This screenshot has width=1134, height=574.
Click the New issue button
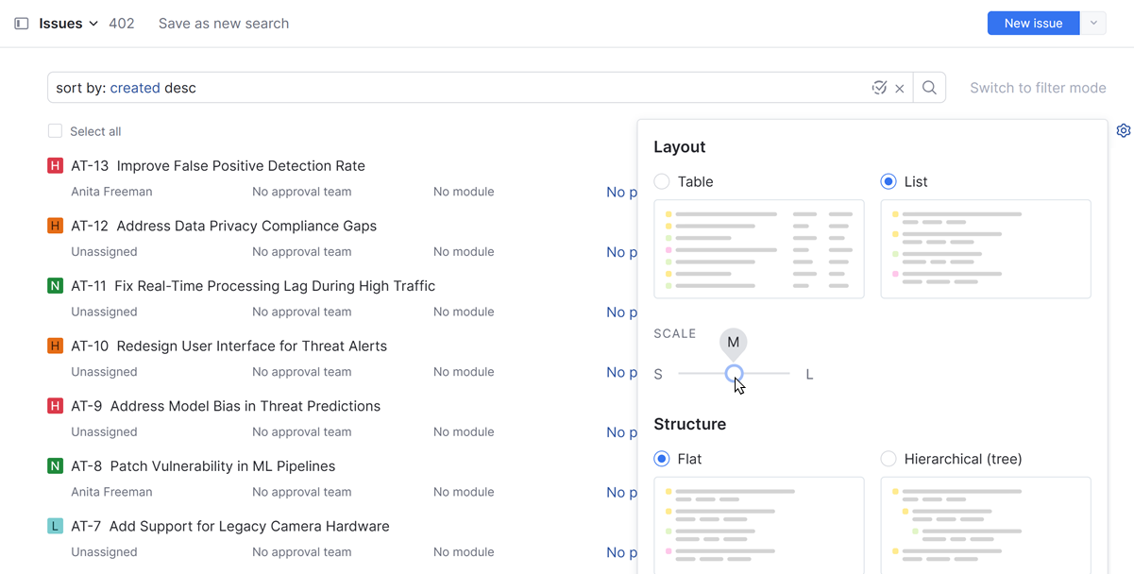tap(1033, 24)
